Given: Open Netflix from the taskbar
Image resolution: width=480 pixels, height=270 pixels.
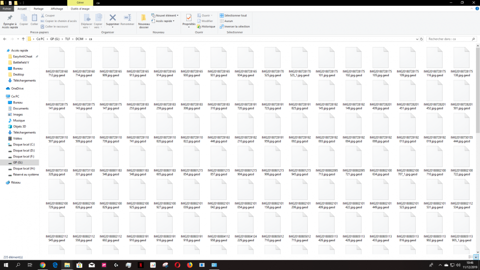Looking at the screenshot, I should (x=141, y=265).
